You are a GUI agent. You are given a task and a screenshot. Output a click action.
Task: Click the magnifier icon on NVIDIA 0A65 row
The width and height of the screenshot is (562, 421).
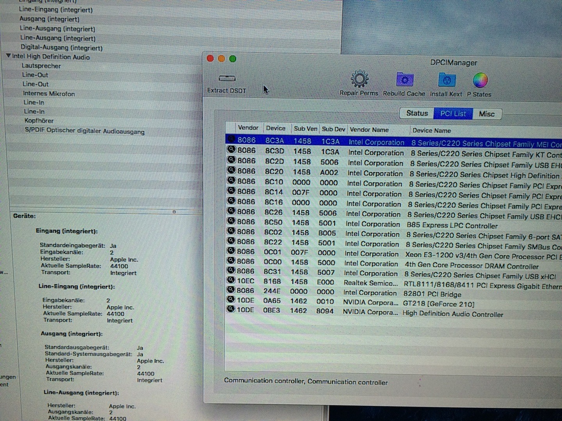(x=231, y=299)
